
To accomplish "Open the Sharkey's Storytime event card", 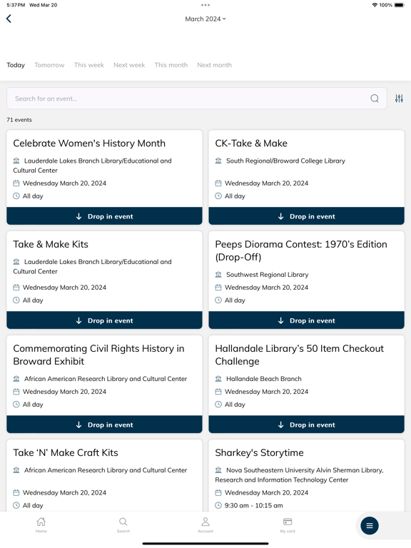I will tap(307, 476).
